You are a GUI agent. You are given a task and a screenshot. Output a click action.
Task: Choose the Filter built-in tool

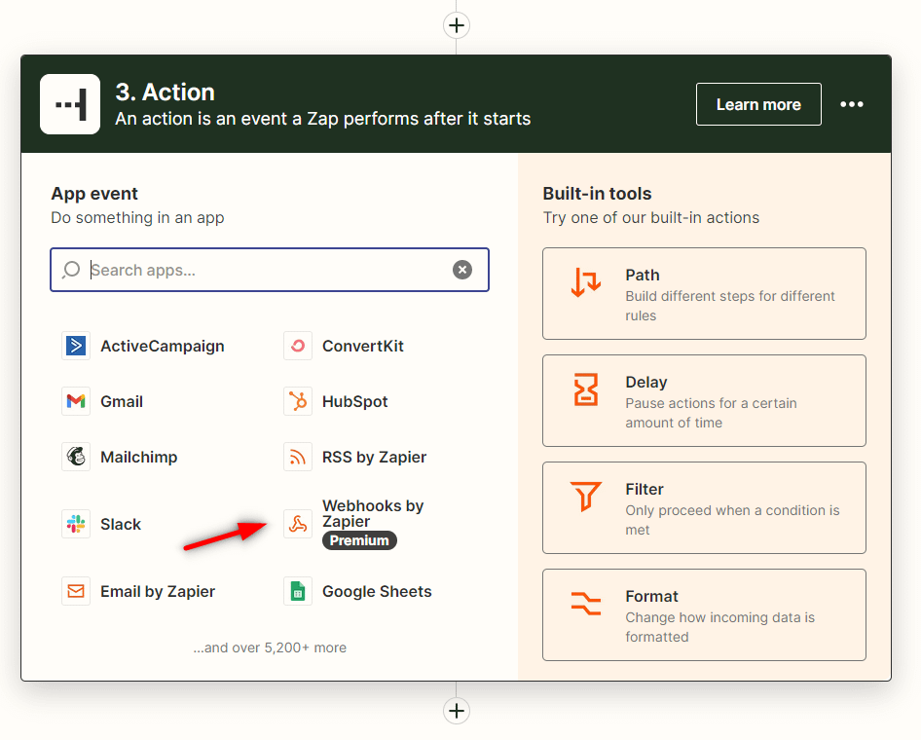click(x=704, y=507)
